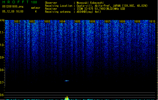
Task: Click the Receiving Location label
Action: pyautogui.click(x=59, y=6)
